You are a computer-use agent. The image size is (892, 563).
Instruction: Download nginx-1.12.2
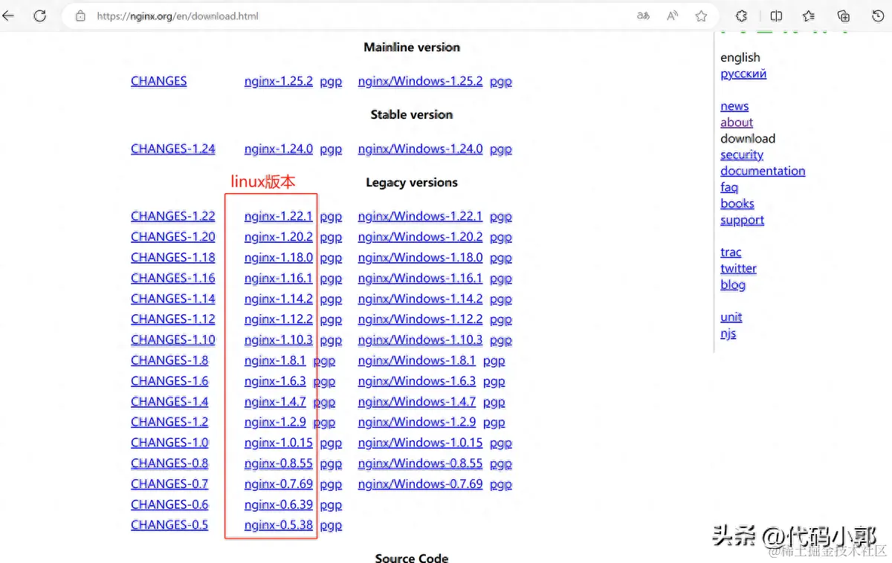pyautogui.click(x=279, y=319)
